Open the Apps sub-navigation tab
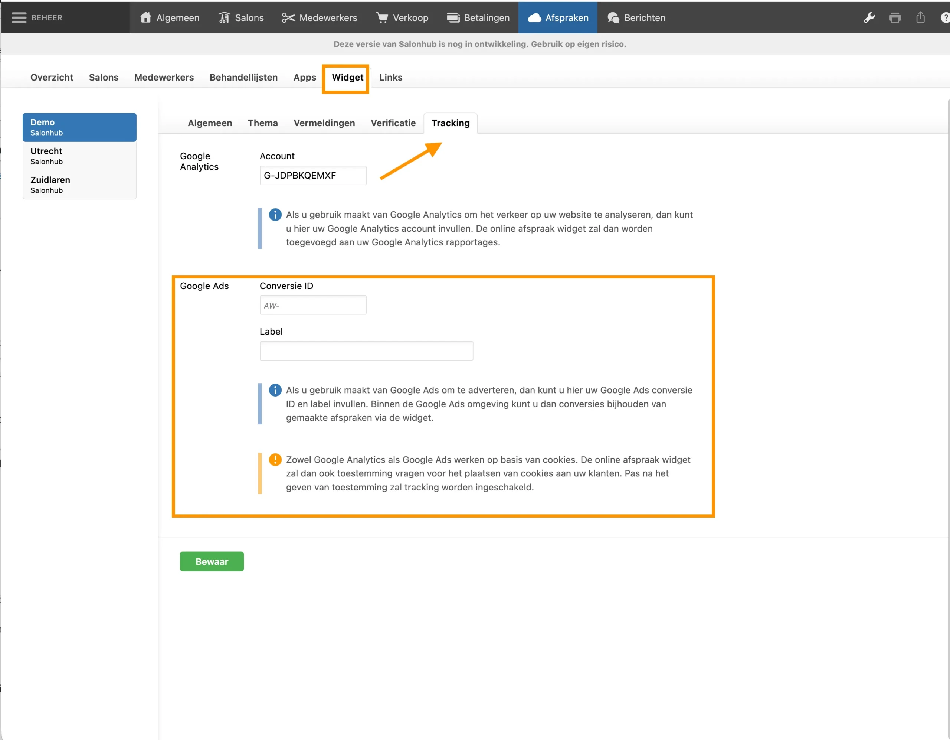Image resolution: width=950 pixels, height=740 pixels. tap(305, 78)
